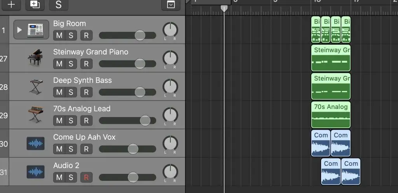Mute the Deep Synth Bass track
The image size is (398, 193).
[x=59, y=92]
